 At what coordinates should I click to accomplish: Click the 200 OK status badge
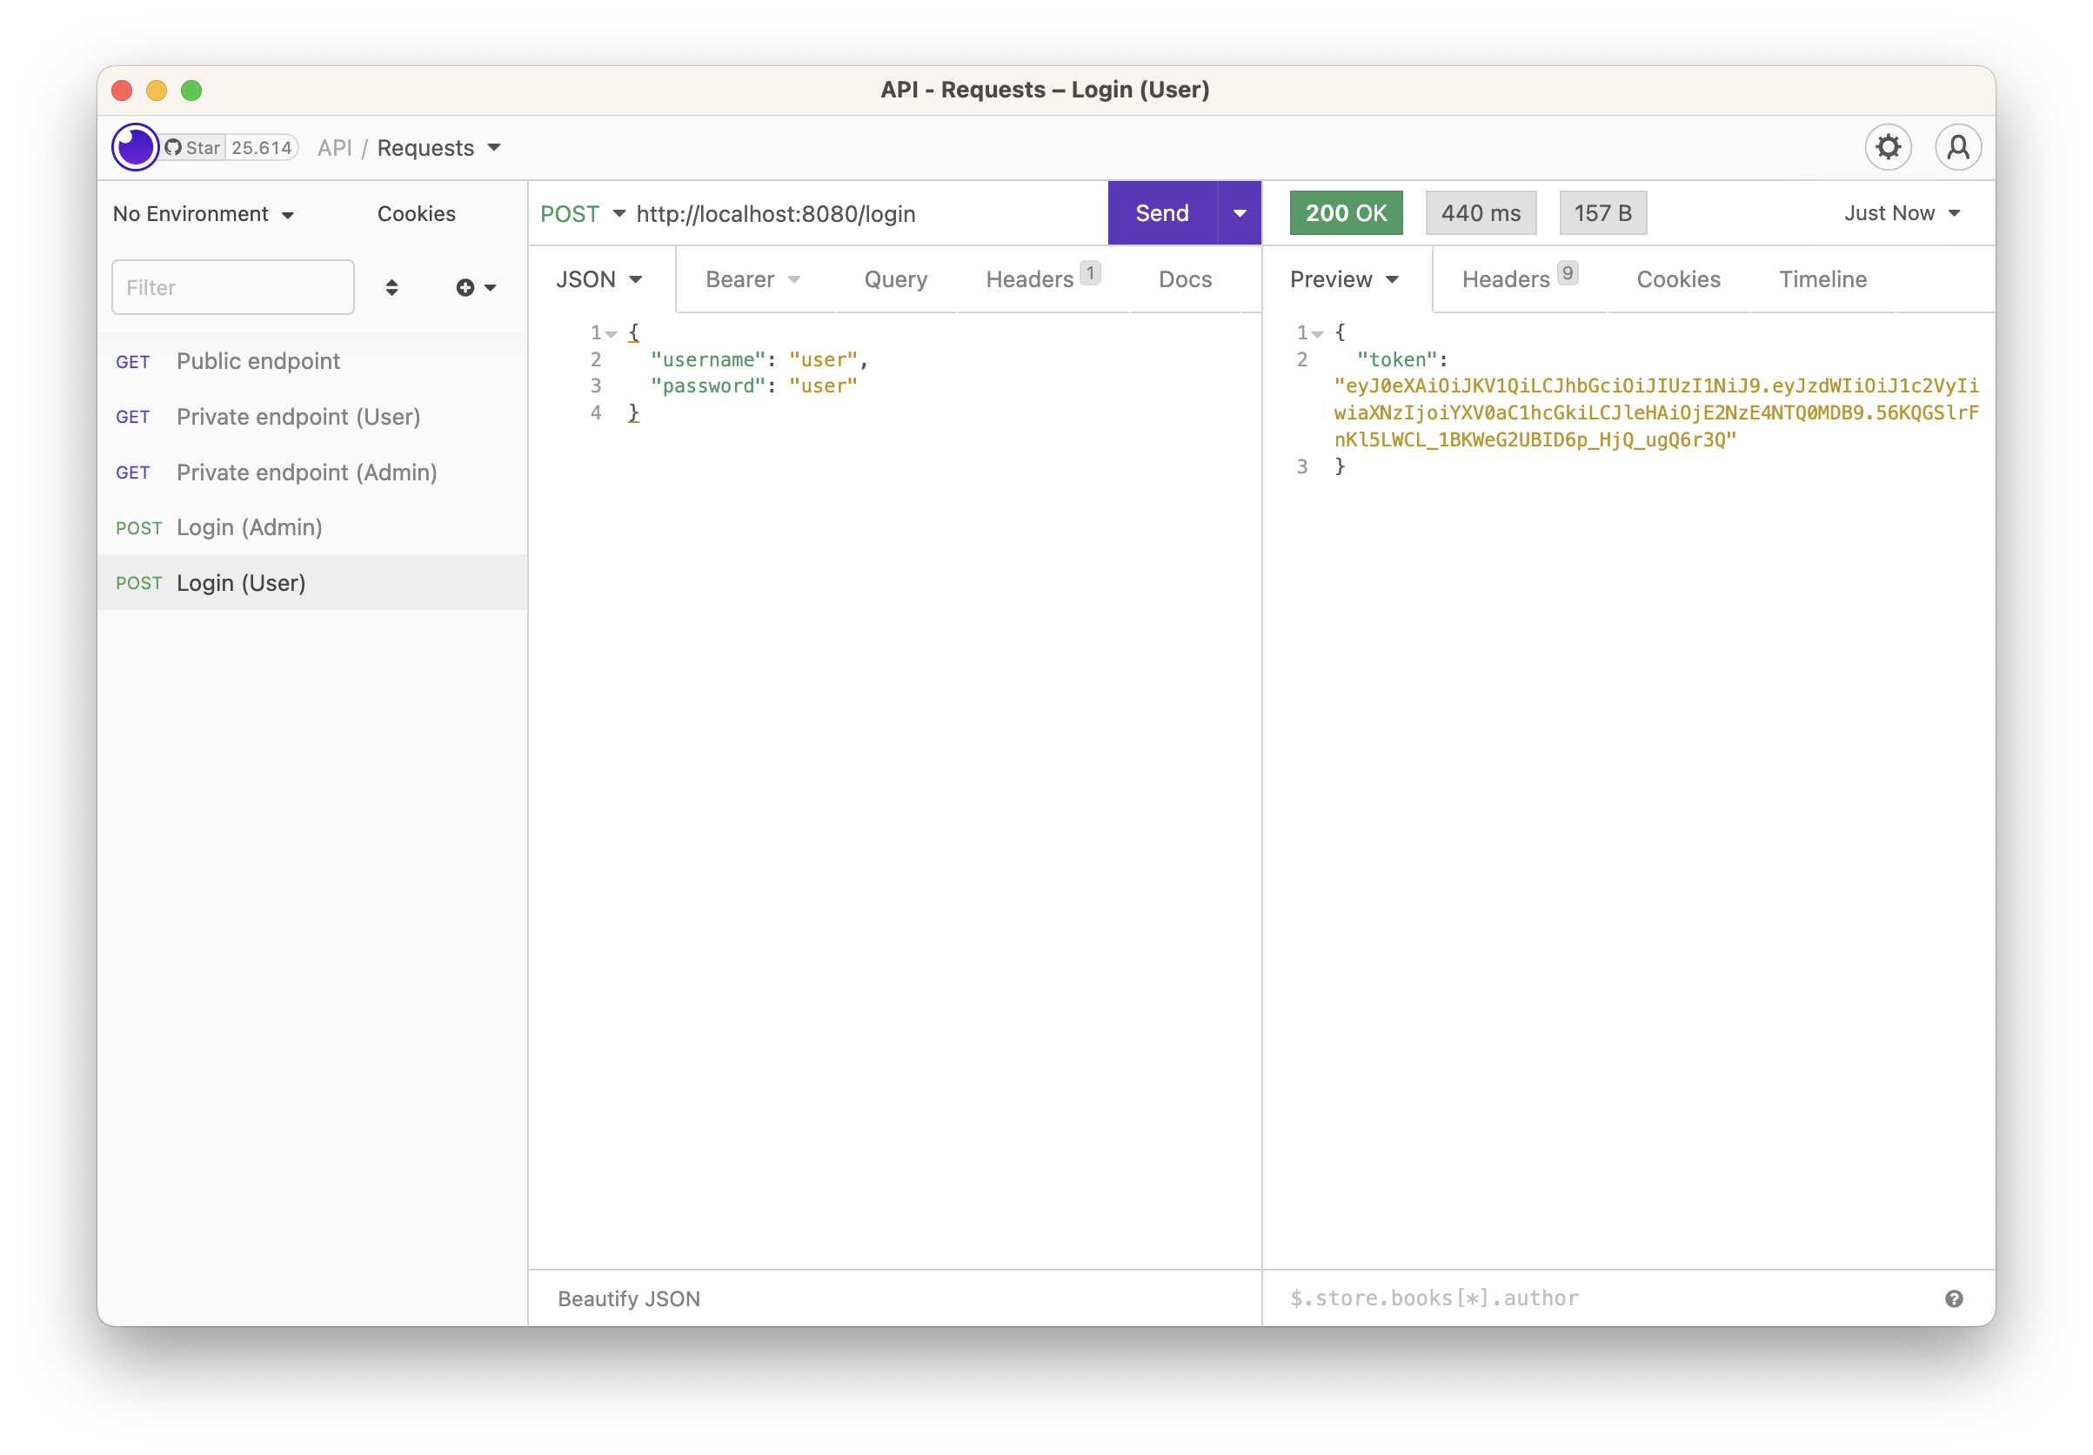tap(1346, 213)
